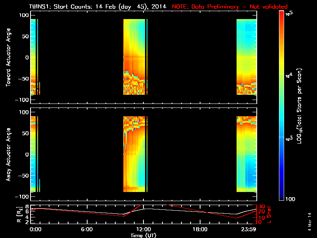Click the 10^4 tick label on the colorbar
Viewport: 317px width, 238px height.
289,75
